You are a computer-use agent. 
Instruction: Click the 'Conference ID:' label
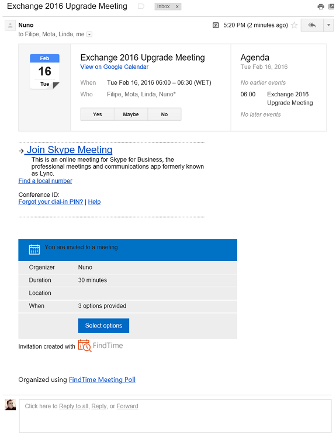pyautogui.click(x=39, y=195)
